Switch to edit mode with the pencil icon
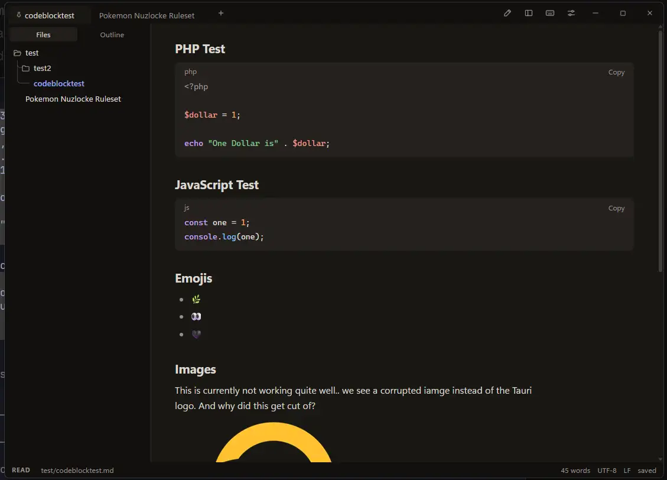 (x=507, y=13)
